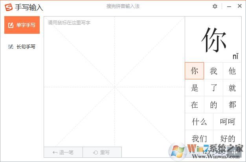Select the large preview character 你
Image resolution: width=246 pixels, height=162 pixels.
tap(214, 40)
